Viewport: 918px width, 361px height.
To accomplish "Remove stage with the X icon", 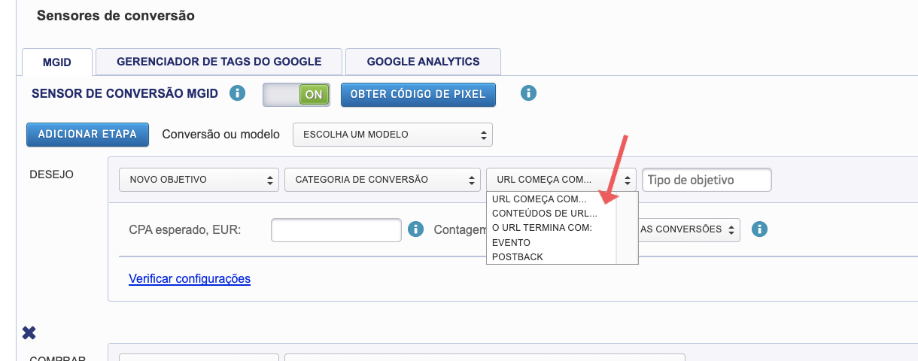I will point(29,333).
